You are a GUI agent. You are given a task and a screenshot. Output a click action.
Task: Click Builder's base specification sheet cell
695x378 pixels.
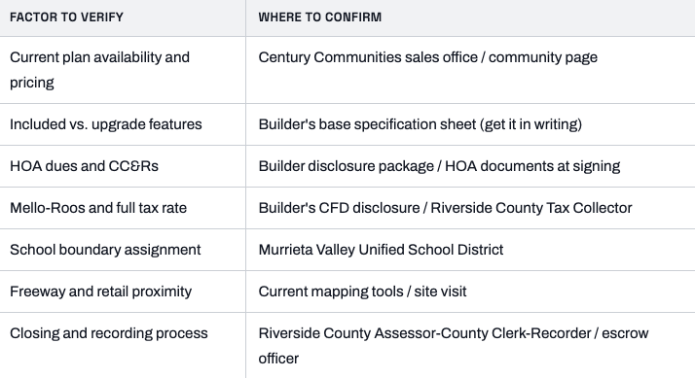click(470, 124)
